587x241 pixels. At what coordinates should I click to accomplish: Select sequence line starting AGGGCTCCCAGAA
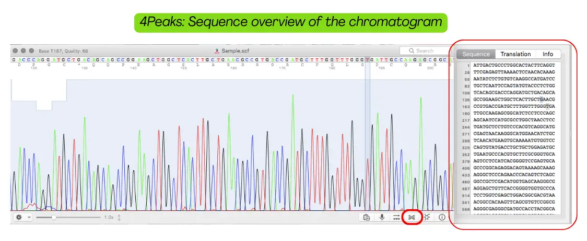[514, 174]
